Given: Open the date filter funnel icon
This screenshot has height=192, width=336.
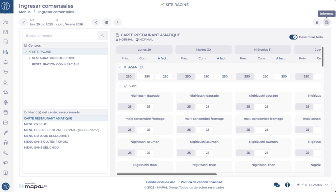Looking at the screenshot, I should click(x=24, y=22).
